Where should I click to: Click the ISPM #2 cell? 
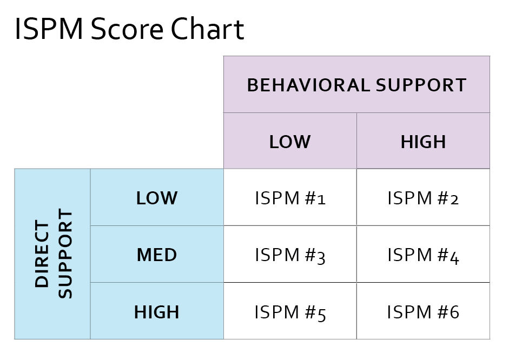click(x=423, y=198)
